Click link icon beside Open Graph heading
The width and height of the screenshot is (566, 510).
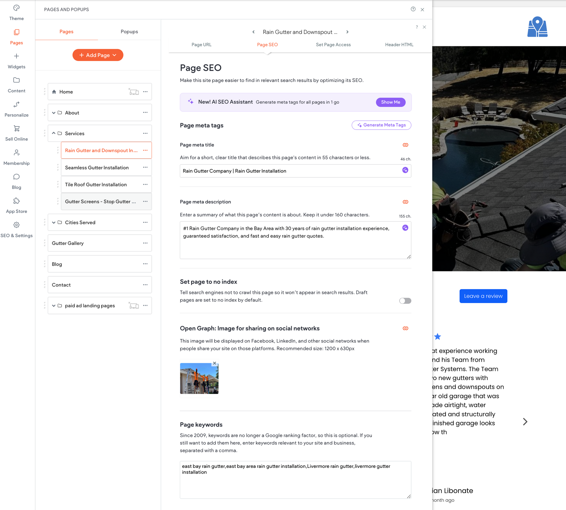point(405,328)
